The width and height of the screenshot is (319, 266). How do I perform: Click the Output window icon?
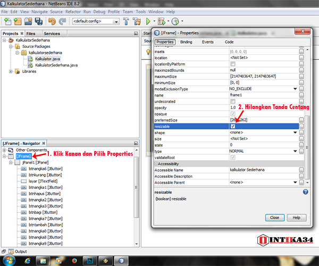tap(11, 251)
